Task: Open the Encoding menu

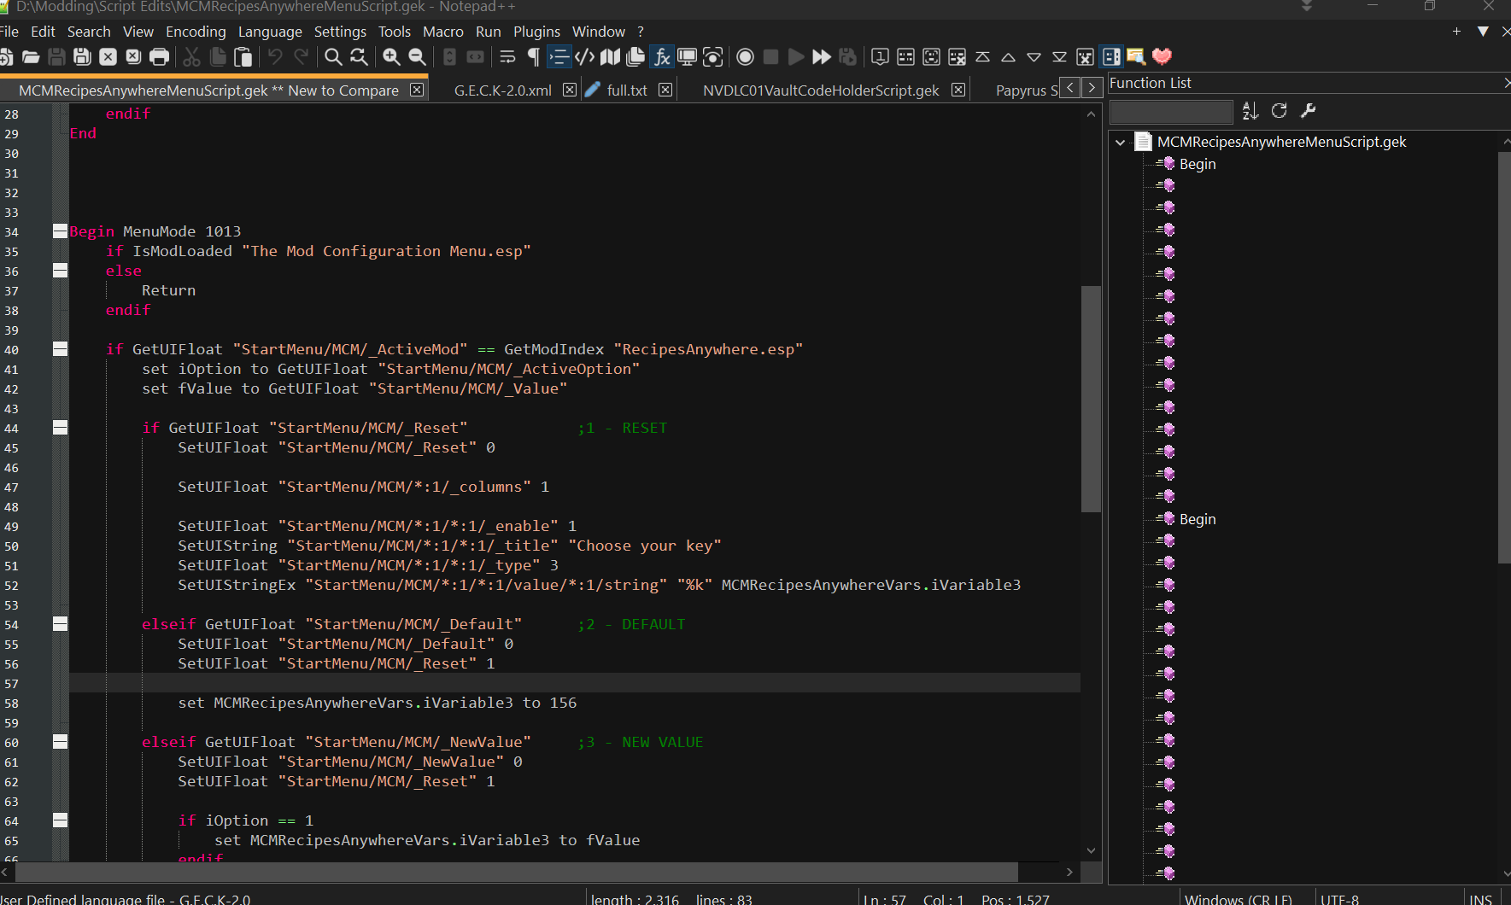Action: point(196,32)
